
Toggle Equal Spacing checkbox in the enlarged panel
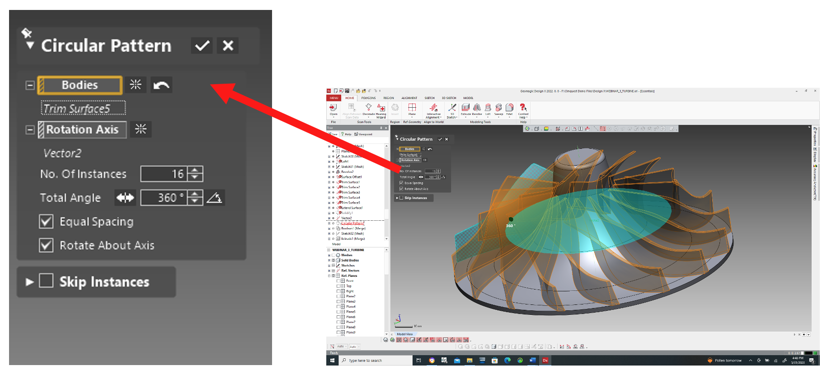pos(46,222)
